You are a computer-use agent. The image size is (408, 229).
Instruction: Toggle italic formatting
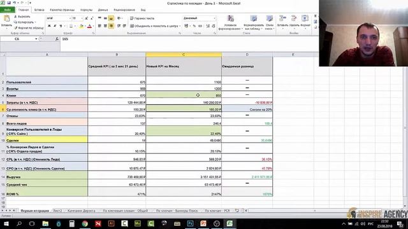click(55, 26)
